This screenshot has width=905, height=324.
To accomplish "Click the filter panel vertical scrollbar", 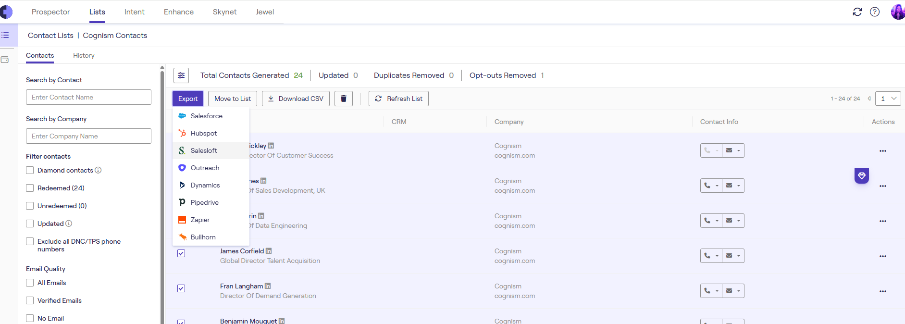I will (162, 192).
